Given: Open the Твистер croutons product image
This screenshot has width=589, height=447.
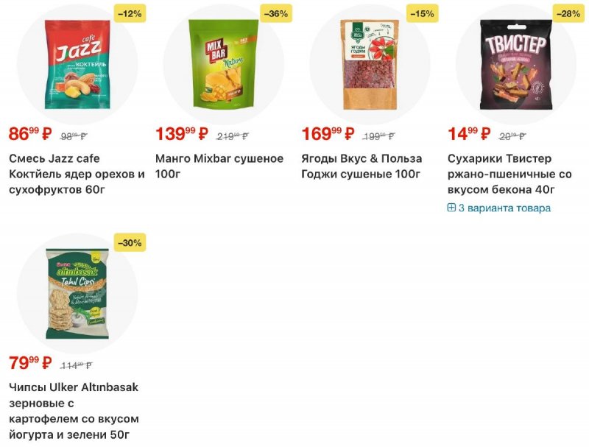Looking at the screenshot, I should 516,63.
